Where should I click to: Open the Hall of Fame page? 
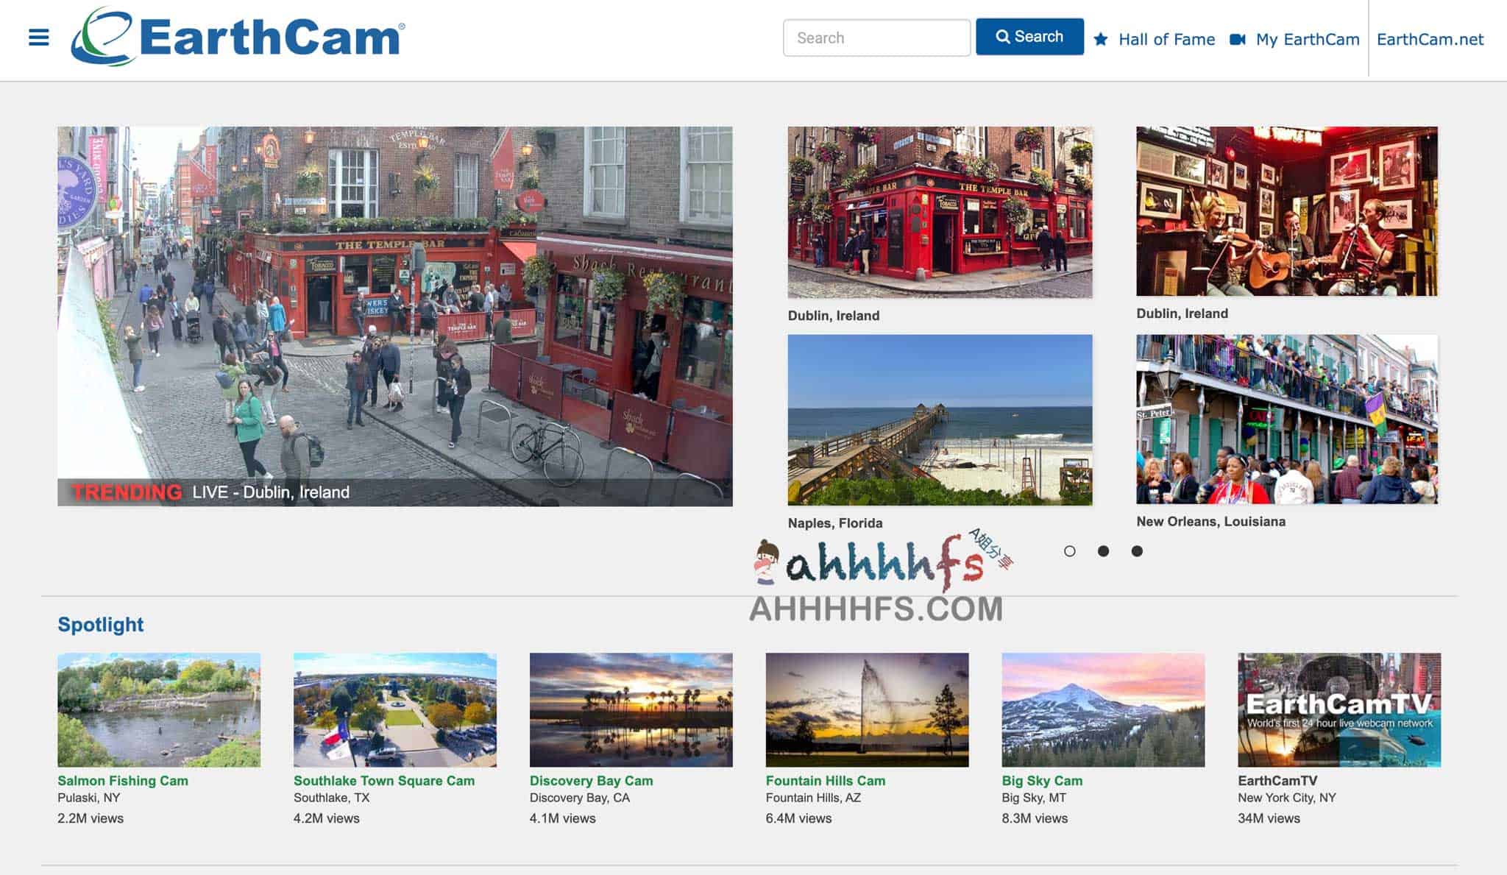tap(1166, 39)
